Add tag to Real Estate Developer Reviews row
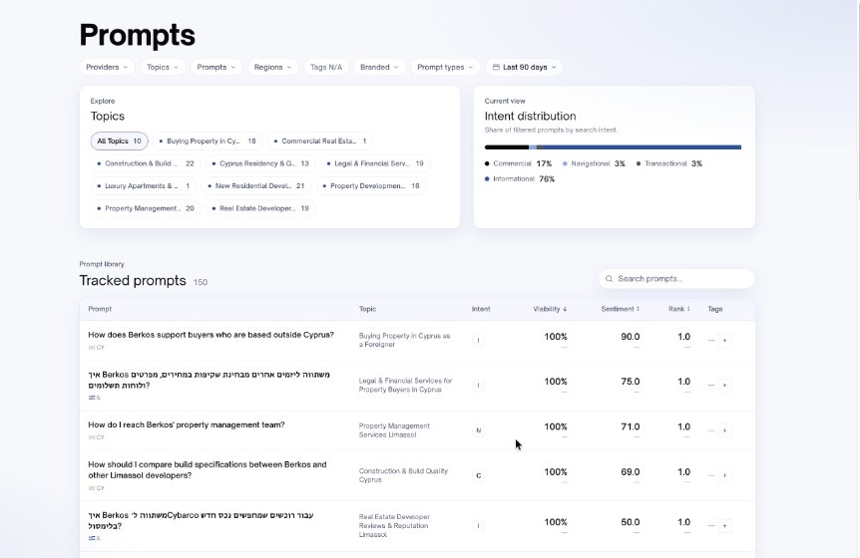Viewport: 860px width, 558px height. pyautogui.click(x=724, y=526)
